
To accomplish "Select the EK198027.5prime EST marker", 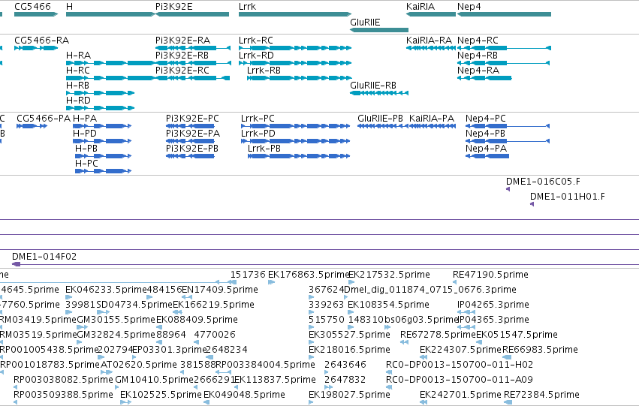I will [312, 402].
